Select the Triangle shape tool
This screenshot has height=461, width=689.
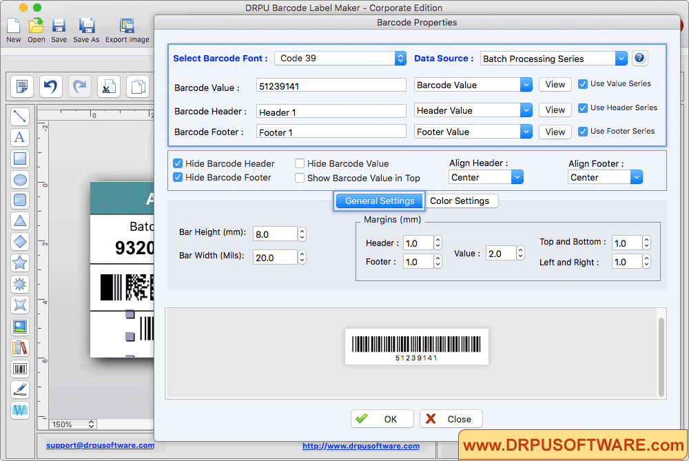tap(20, 221)
